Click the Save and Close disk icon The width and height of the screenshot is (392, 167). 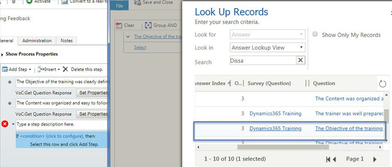point(137,2)
